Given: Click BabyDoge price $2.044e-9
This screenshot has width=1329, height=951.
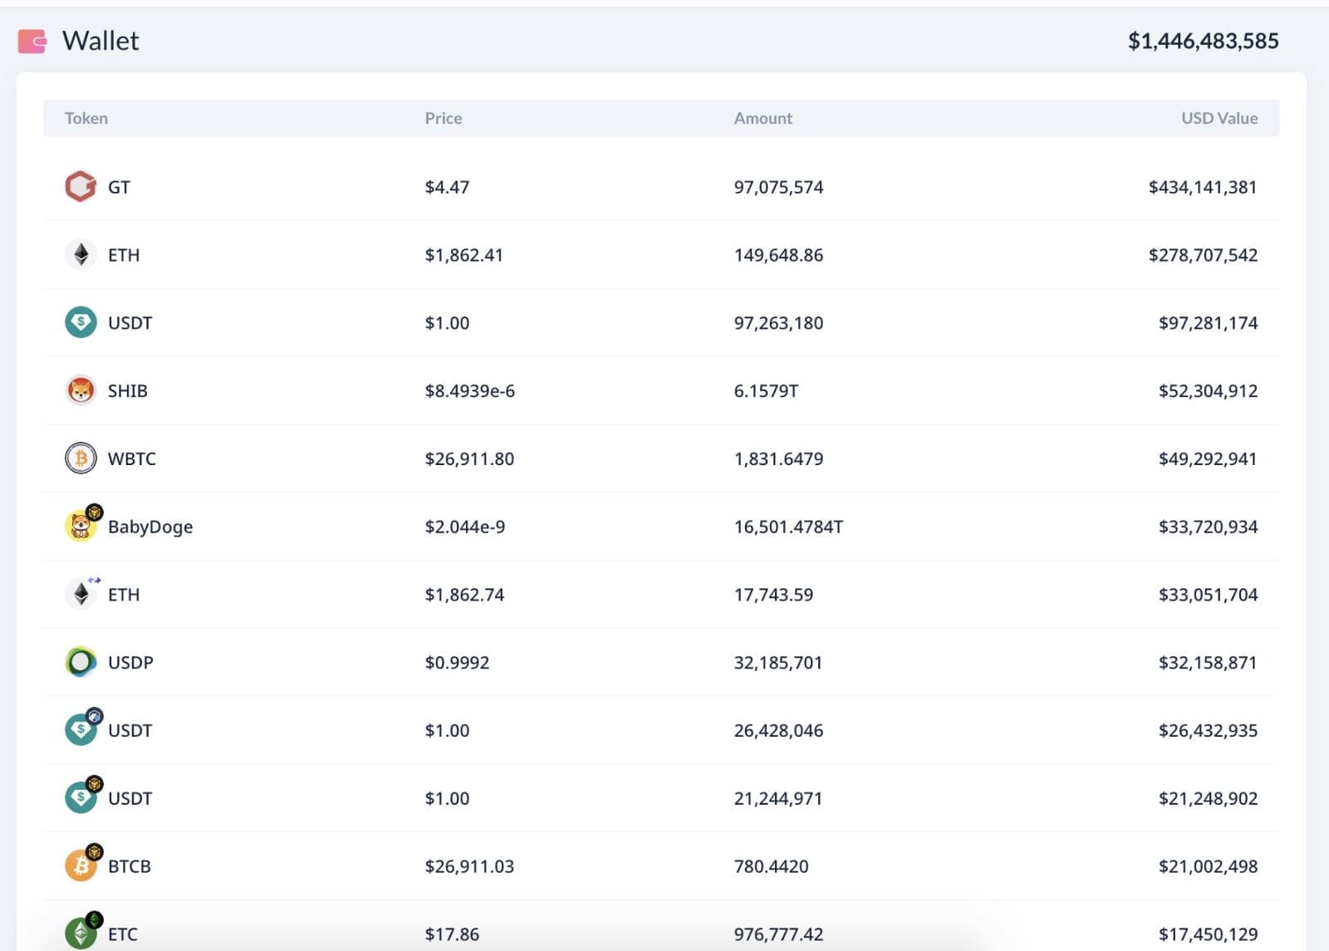Looking at the screenshot, I should [x=464, y=527].
